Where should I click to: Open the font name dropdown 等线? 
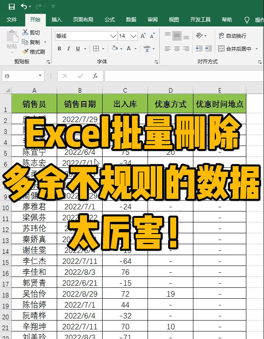113,36
